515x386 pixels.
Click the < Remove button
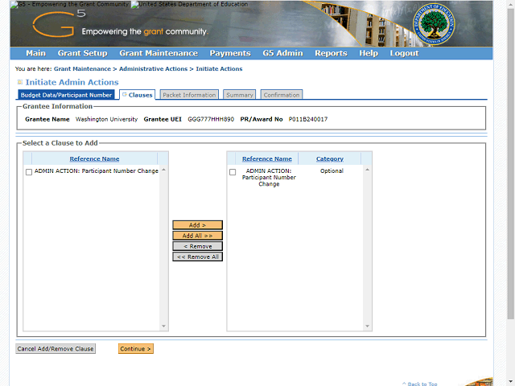pyautogui.click(x=197, y=246)
